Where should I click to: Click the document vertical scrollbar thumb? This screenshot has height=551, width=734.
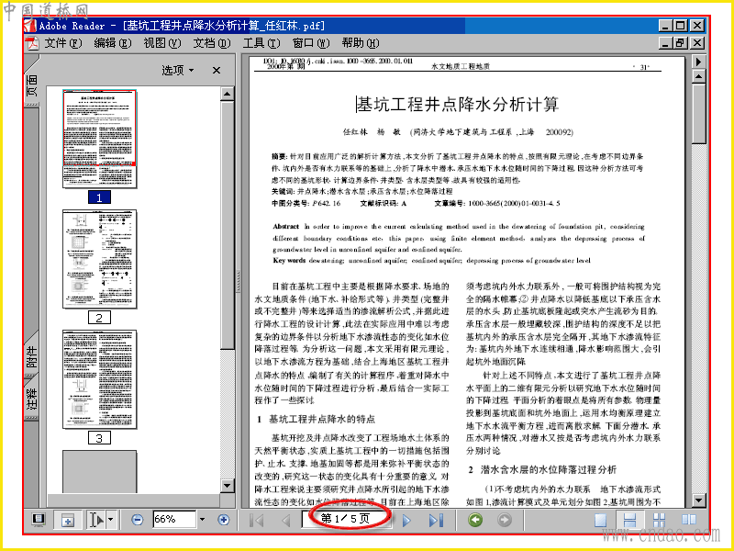[x=698, y=112]
